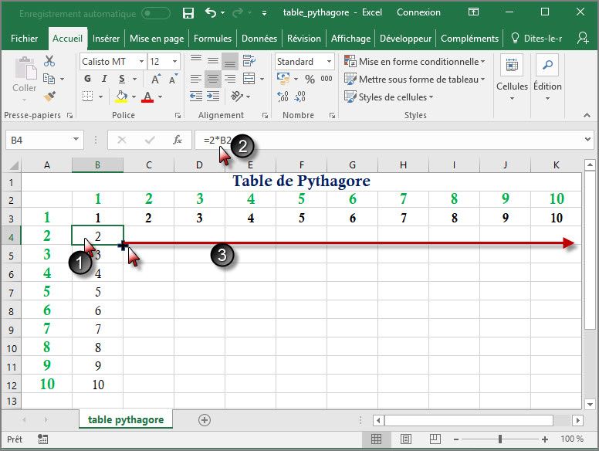This screenshot has height=451, width=599.
Task: Align text to the middle vertically
Action: point(213,61)
